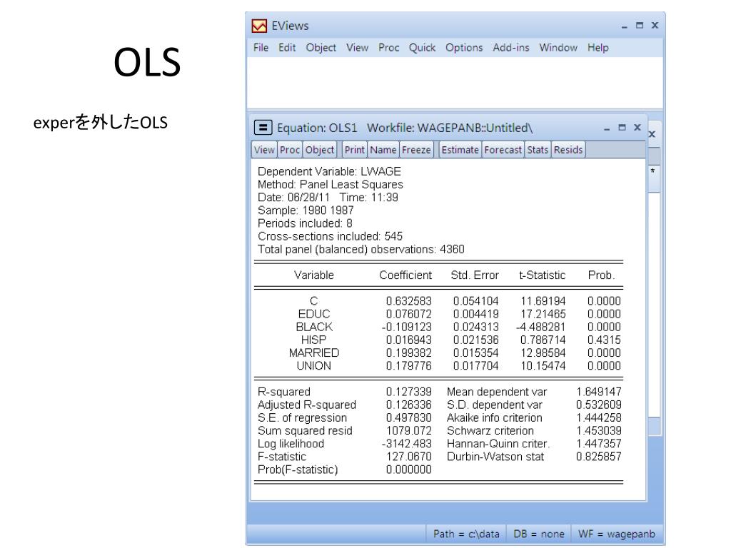
Task: Click the Sum squared resid value 1079.072
Action: tap(409, 430)
